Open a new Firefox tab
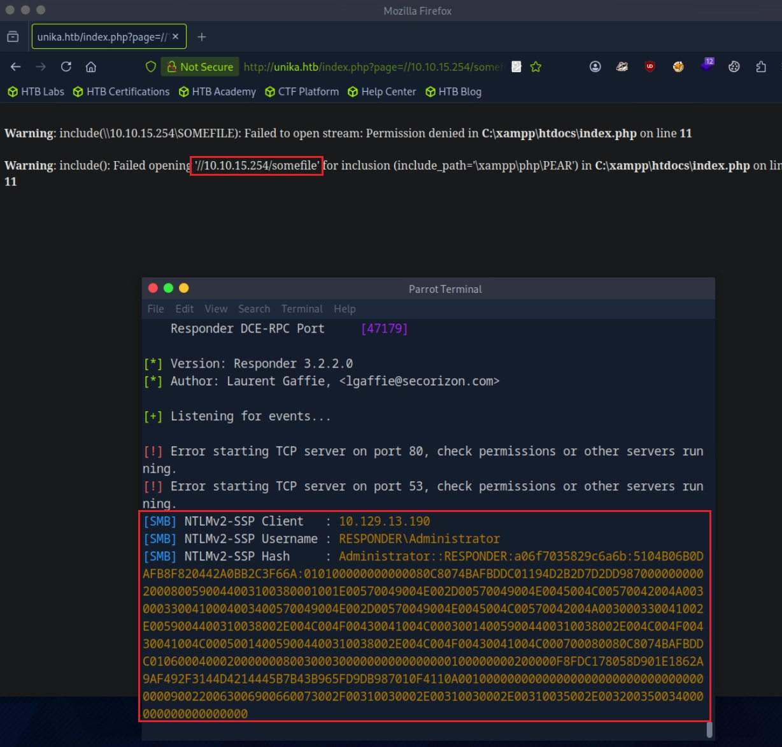This screenshot has width=782, height=747. pos(202,37)
